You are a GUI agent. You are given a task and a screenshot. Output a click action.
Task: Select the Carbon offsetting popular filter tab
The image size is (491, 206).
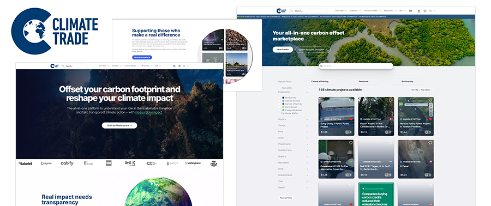point(320,81)
